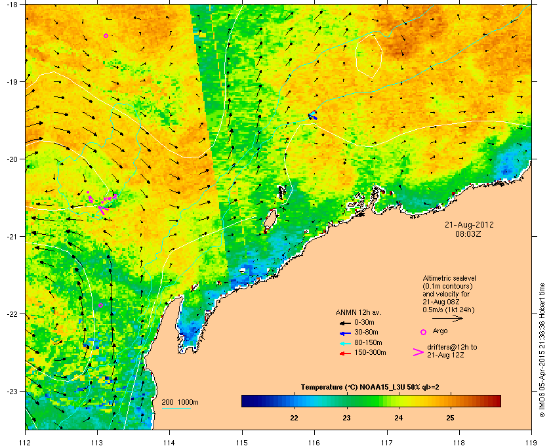This screenshot has height=446, width=551.
Task: Click the 'Altimetric sealevel' legend text
Action: click(x=449, y=278)
